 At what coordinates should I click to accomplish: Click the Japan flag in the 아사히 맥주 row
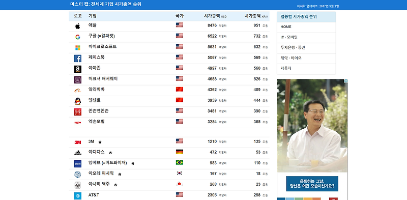click(180, 184)
